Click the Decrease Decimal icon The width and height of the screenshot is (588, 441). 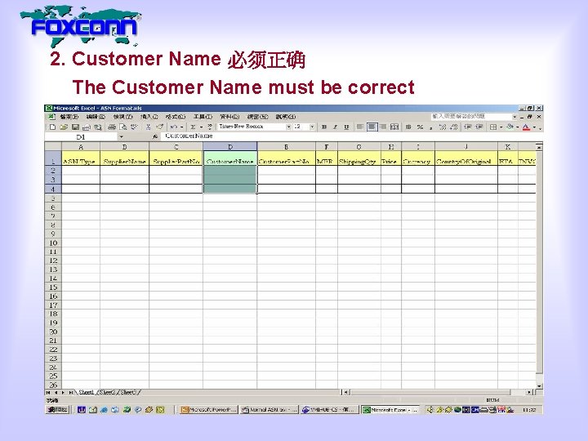pyautogui.click(x=454, y=127)
